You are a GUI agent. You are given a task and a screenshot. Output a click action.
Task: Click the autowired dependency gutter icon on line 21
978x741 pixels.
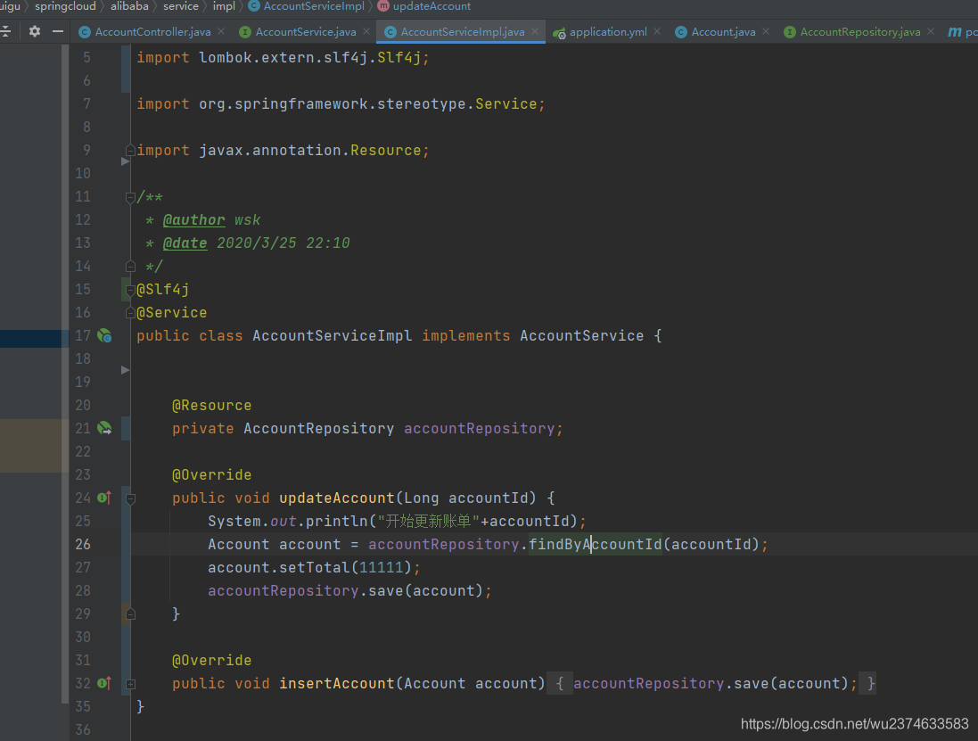[x=104, y=429]
